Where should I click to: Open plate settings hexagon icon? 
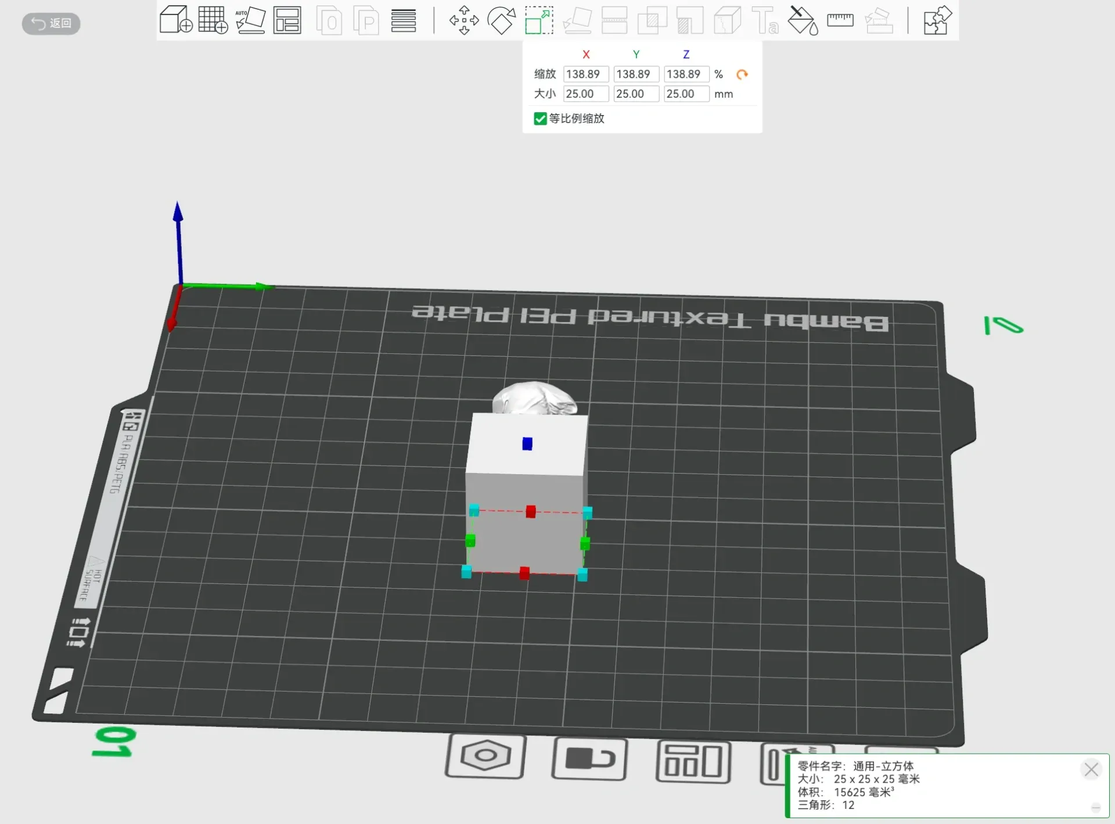(485, 756)
